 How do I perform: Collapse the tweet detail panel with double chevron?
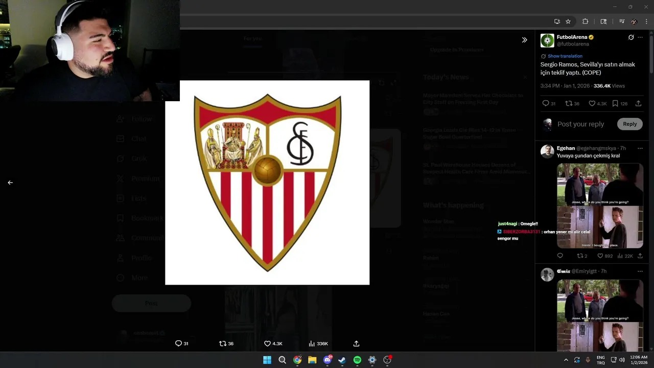[x=524, y=40]
